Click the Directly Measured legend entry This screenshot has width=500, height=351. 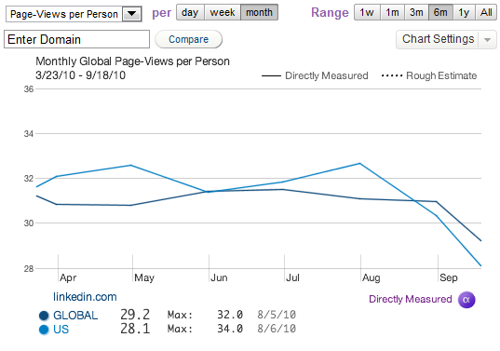[x=315, y=75]
